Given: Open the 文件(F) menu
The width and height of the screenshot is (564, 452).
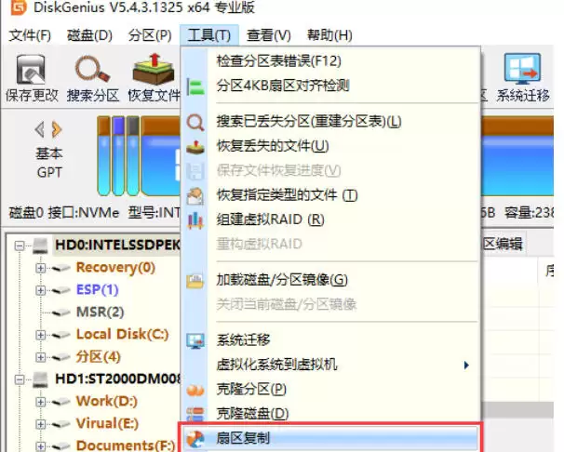Looking at the screenshot, I should coord(30,35).
